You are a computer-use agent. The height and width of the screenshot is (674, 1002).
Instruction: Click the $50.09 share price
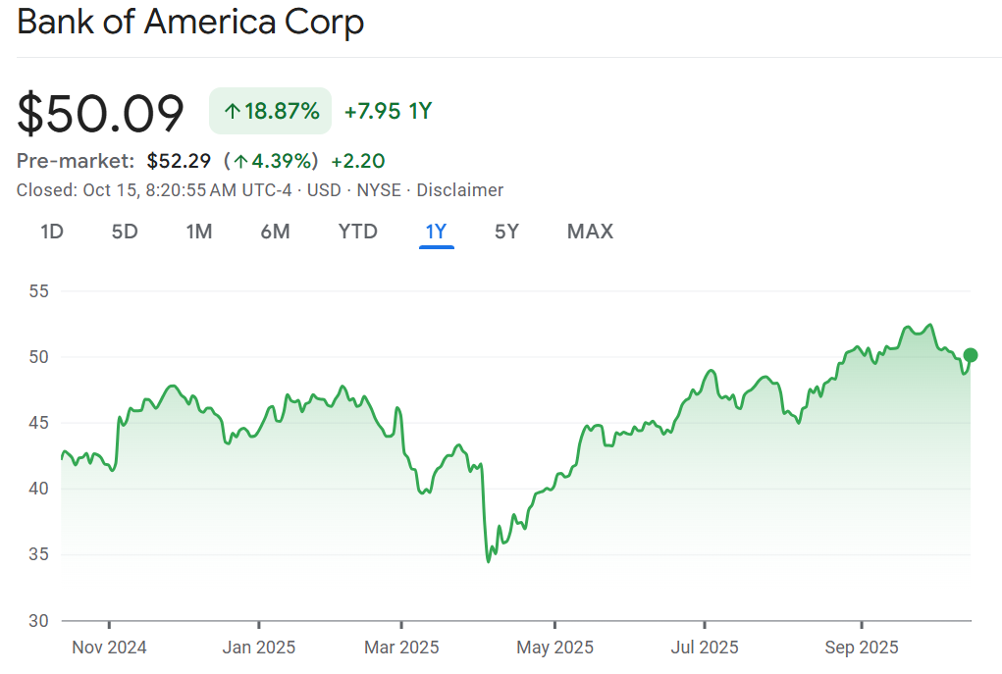pyautogui.click(x=100, y=113)
